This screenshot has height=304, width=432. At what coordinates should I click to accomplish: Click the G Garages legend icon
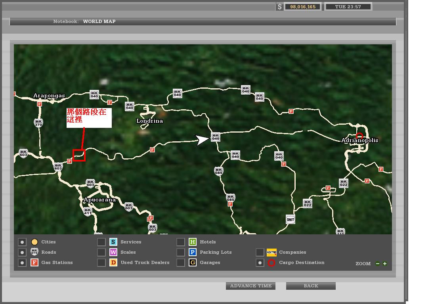(x=193, y=262)
